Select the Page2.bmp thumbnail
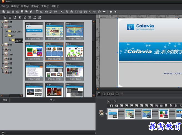 54,31
